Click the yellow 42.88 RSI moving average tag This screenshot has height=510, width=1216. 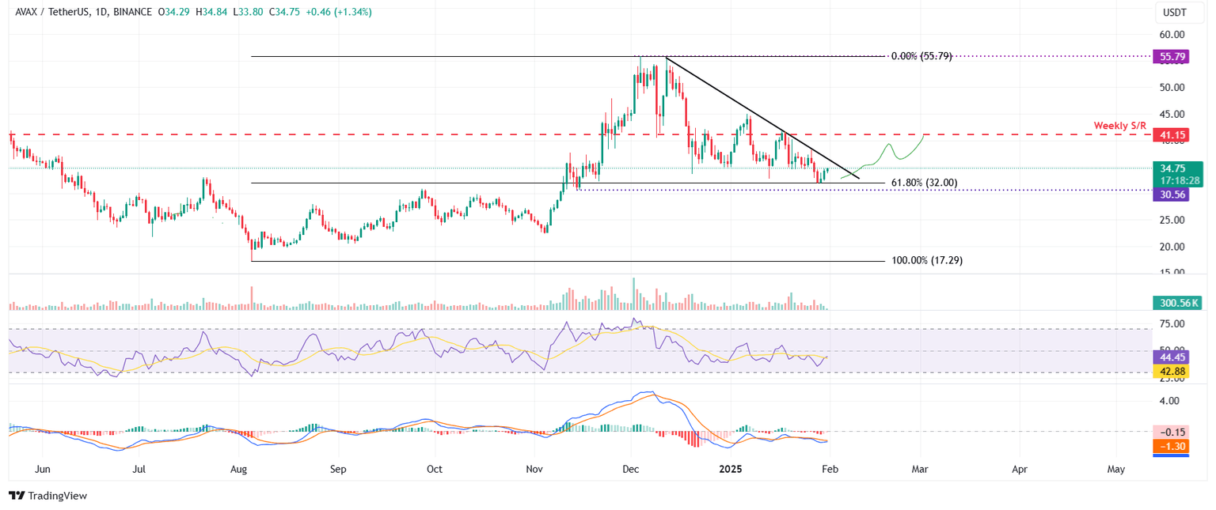[x=1171, y=371]
